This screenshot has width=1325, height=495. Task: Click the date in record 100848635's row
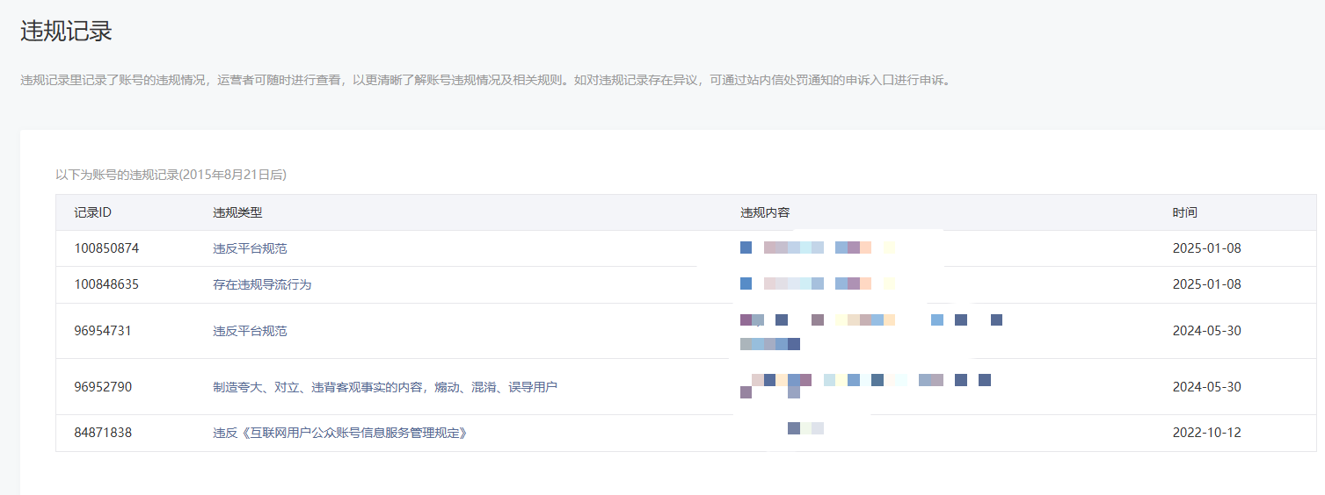pos(1206,284)
